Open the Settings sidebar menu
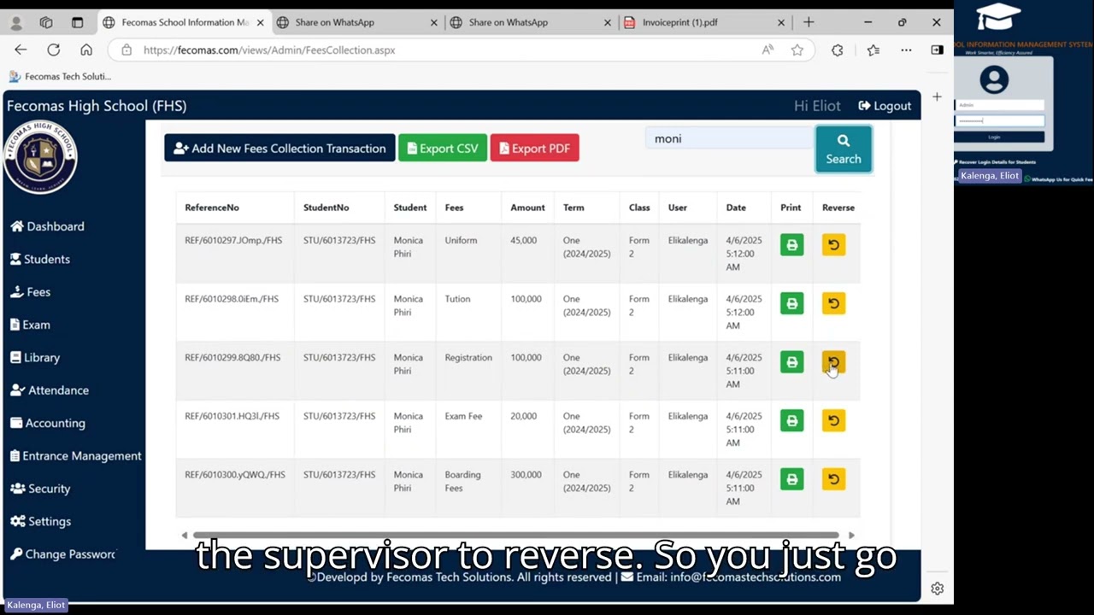Image resolution: width=1094 pixels, height=615 pixels. [x=40, y=521]
